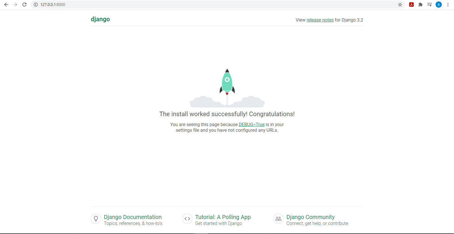Open the Chrome profile avatar
Viewport: 454px width, 234px height.
click(x=438, y=5)
